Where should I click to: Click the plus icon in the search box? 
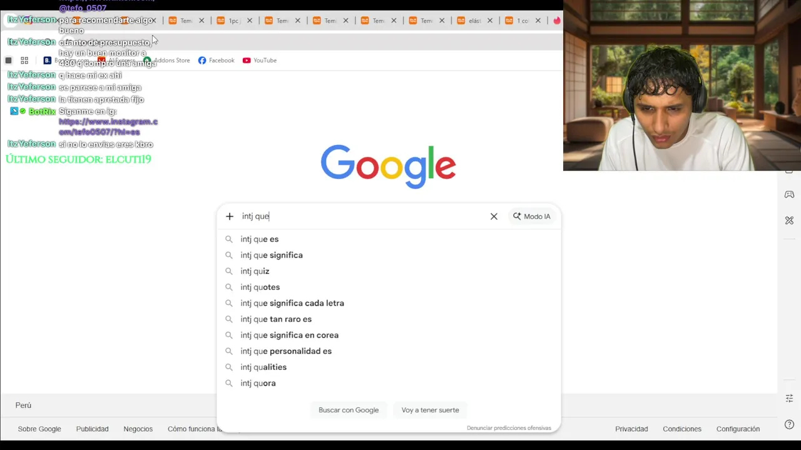230,216
